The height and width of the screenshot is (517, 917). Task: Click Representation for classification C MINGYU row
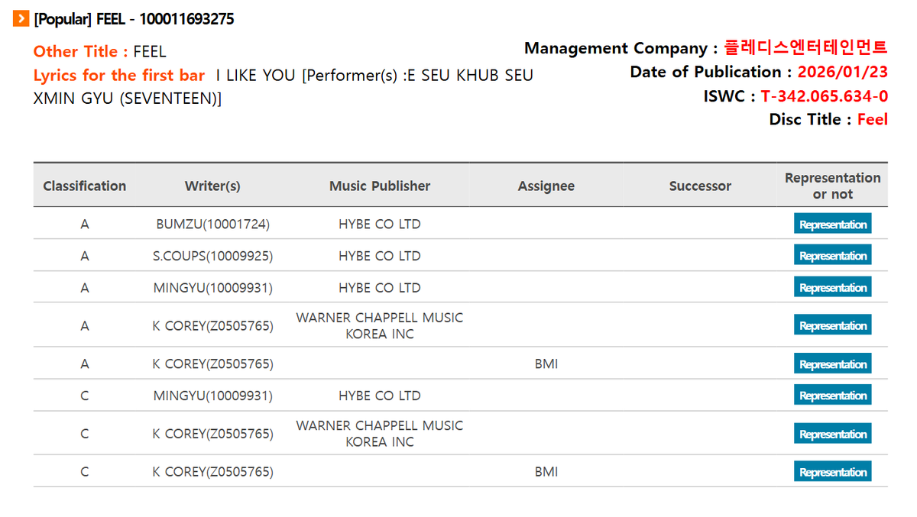coord(833,396)
